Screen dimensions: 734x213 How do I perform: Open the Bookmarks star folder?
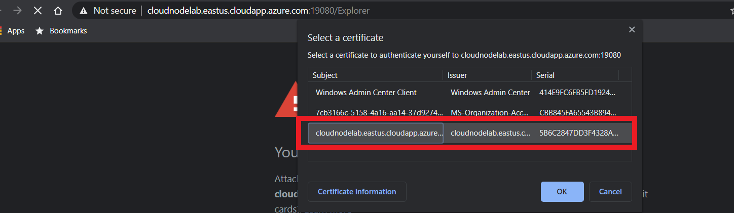[x=61, y=31]
